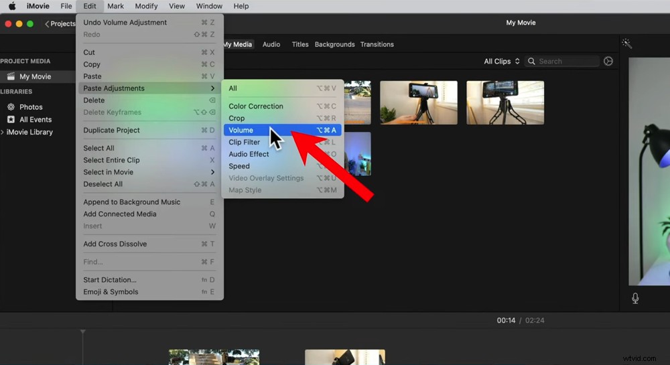Image resolution: width=670 pixels, height=365 pixels.
Task: Paste Audio Effect adjustment
Action: point(283,153)
